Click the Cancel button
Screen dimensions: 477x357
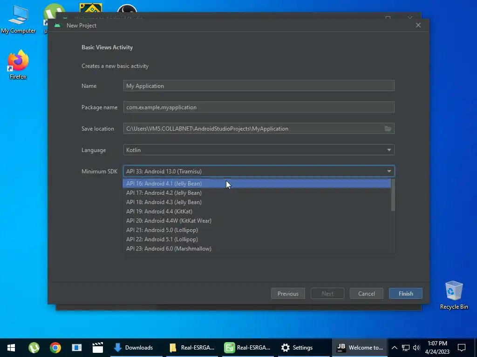(x=367, y=294)
